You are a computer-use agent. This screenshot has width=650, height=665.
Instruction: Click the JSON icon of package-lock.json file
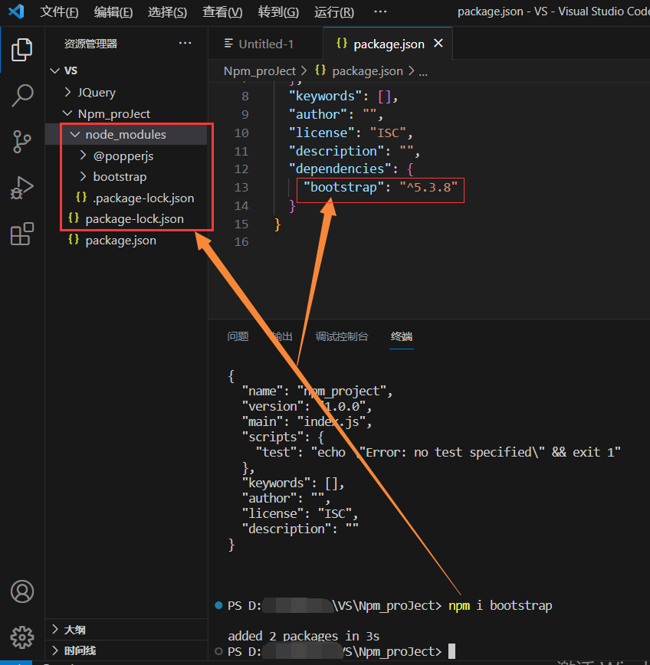click(x=74, y=218)
